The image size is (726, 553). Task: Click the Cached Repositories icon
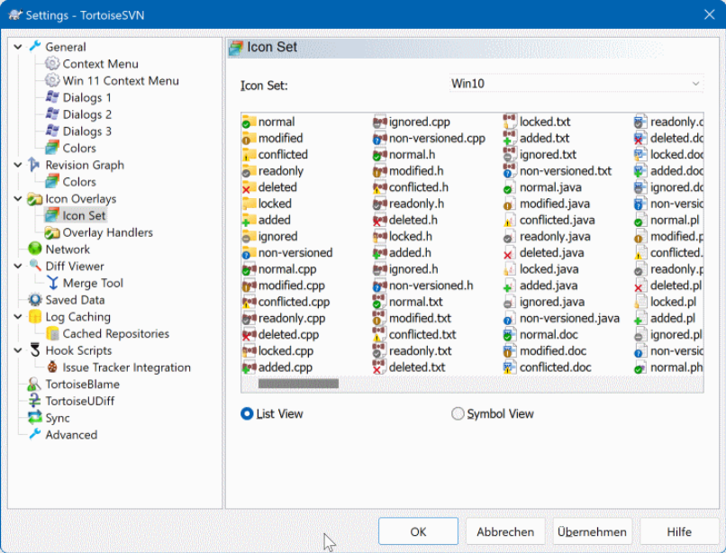(x=52, y=334)
